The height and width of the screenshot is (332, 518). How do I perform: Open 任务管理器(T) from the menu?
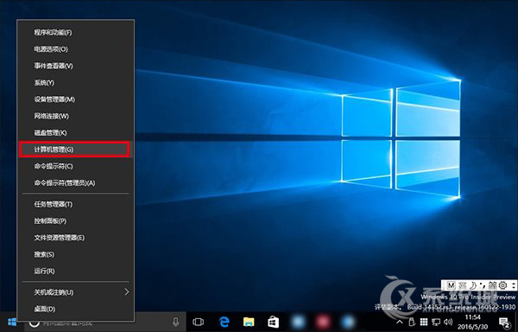(x=76, y=204)
